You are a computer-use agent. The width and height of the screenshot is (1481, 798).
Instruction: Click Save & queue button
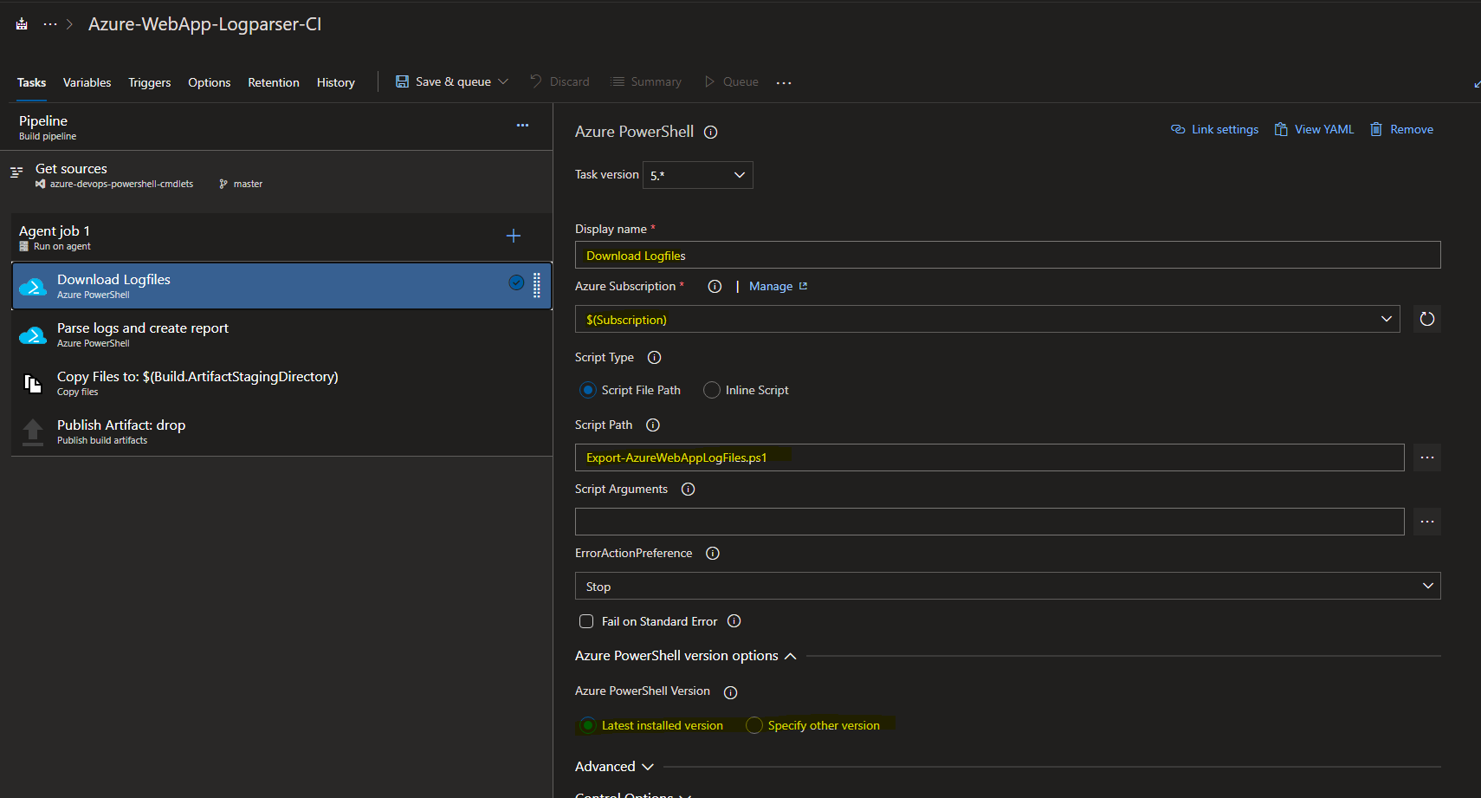443,82
